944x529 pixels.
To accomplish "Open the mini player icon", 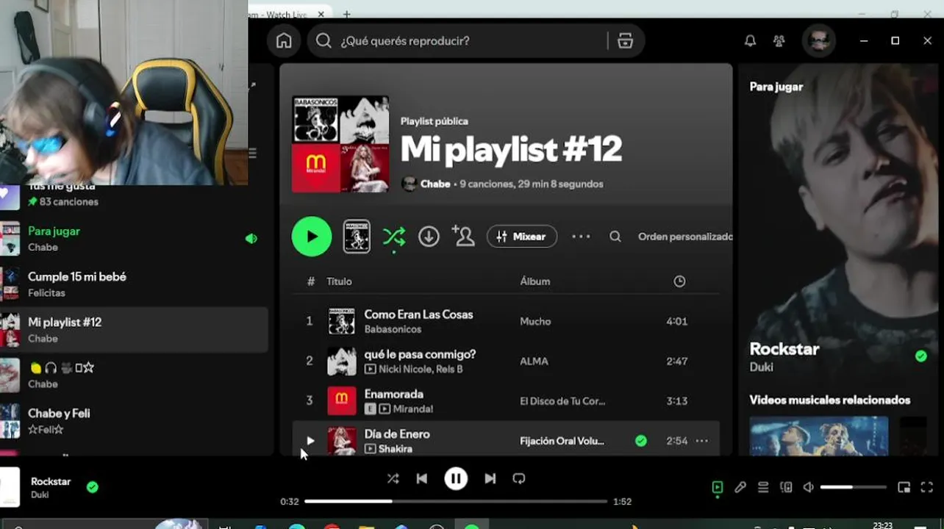I will pos(904,487).
